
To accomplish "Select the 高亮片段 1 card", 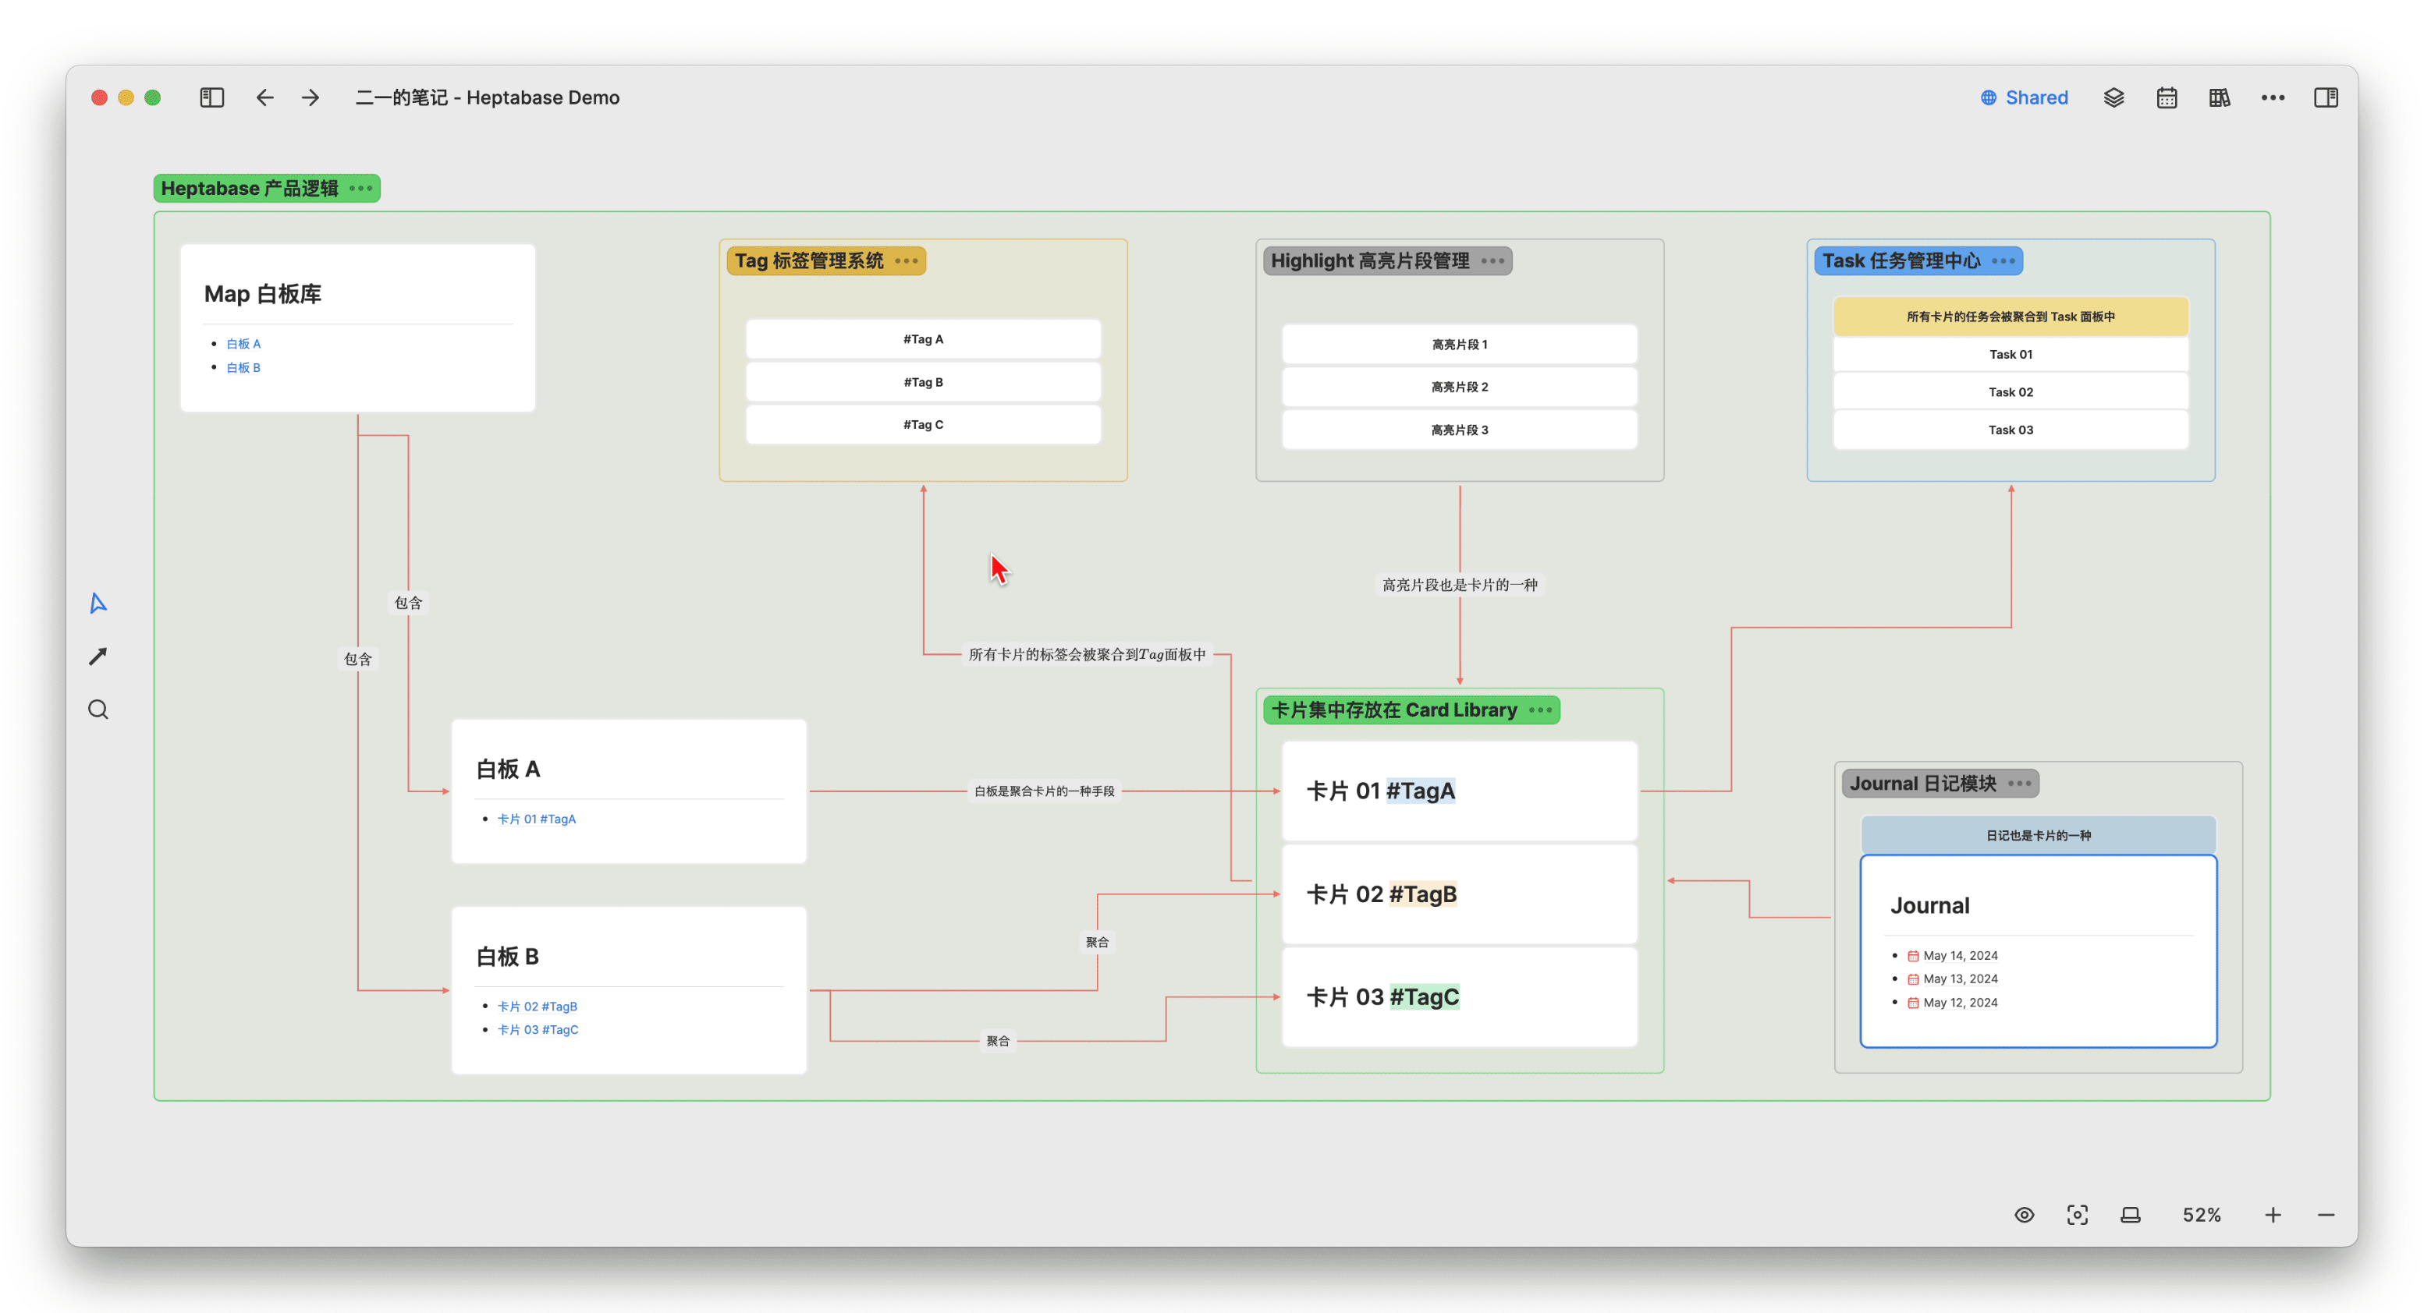I will click(1460, 345).
